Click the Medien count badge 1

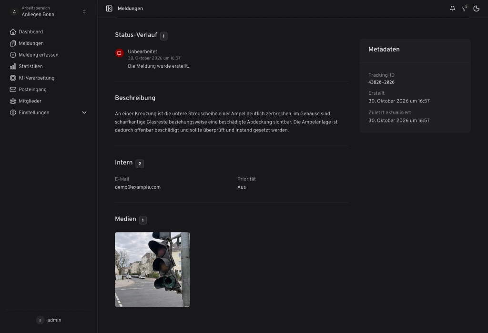point(143,220)
